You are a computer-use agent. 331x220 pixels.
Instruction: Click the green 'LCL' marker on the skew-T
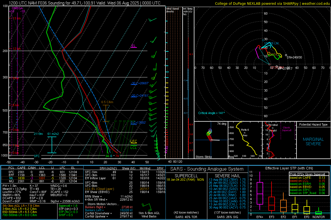pos(134,148)
